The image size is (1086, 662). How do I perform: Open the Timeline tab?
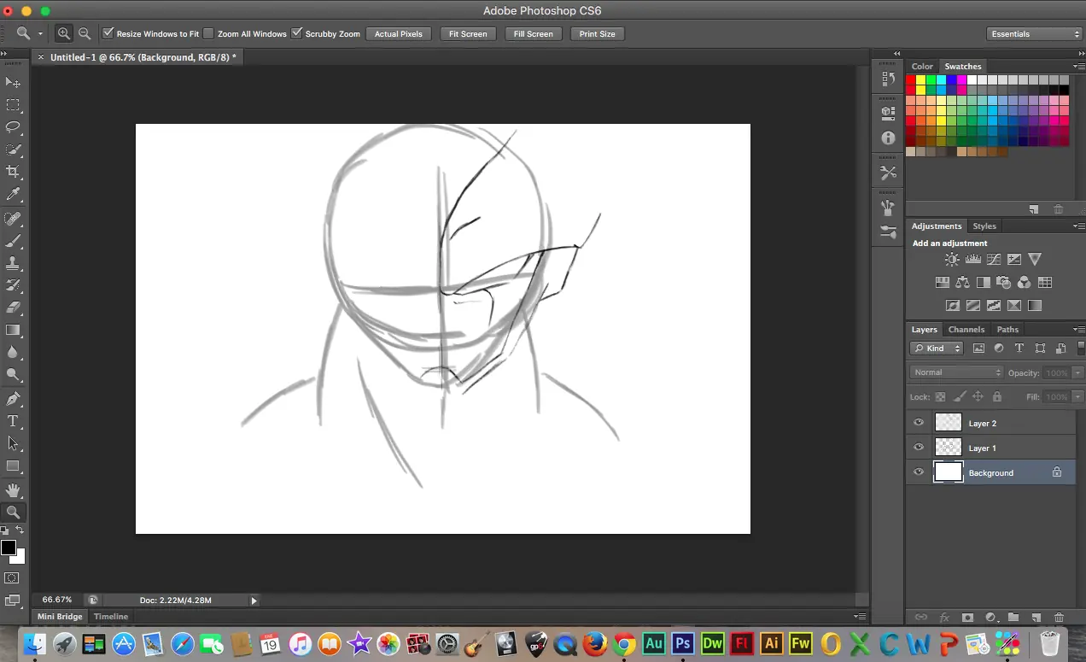[111, 617]
